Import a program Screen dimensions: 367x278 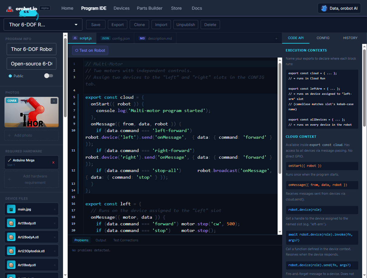coord(161,25)
